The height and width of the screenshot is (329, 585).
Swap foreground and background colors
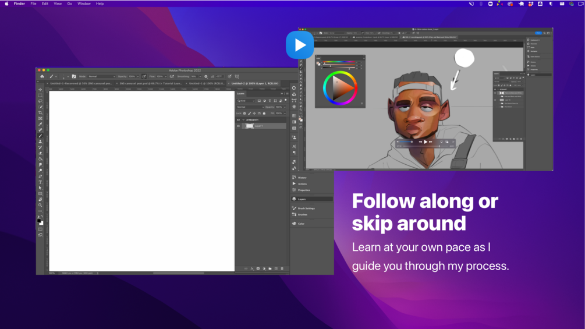(x=42, y=217)
